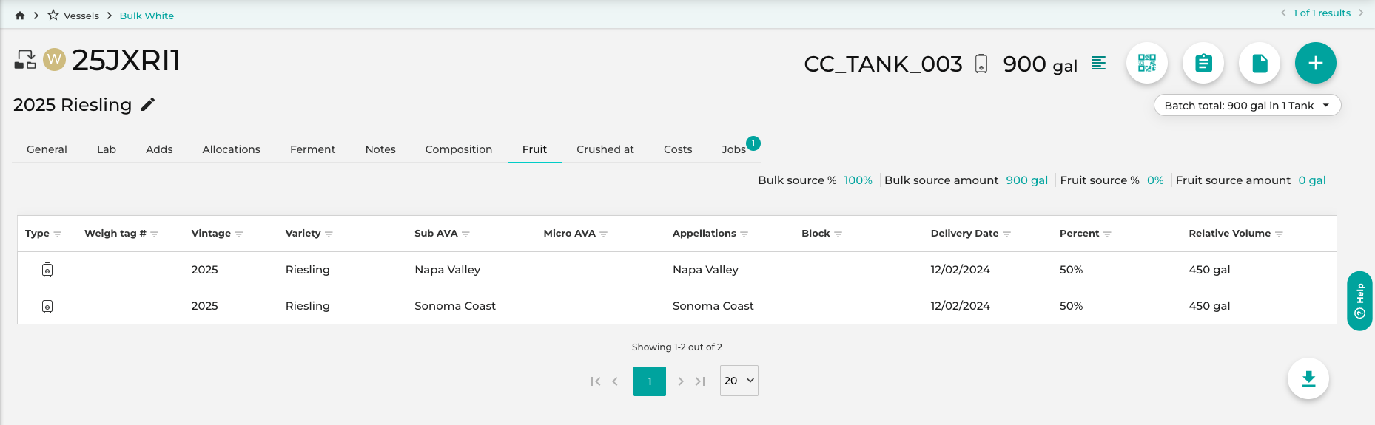The width and height of the screenshot is (1375, 425).
Task: Click the Sub AVA cell 'Napa Valley'
Action: 448,270
